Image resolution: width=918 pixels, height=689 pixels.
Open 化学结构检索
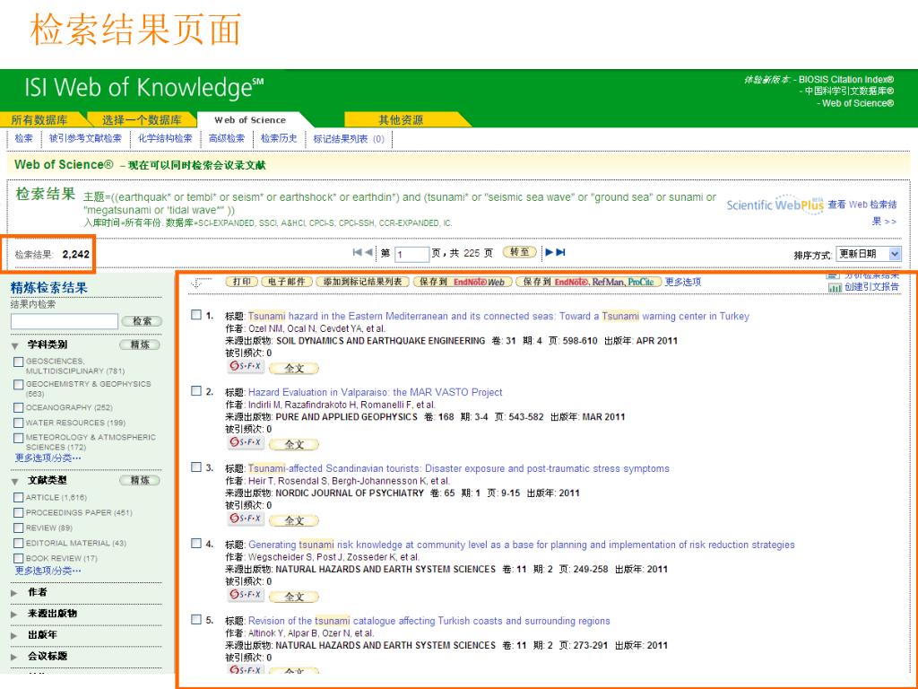pyautogui.click(x=165, y=138)
